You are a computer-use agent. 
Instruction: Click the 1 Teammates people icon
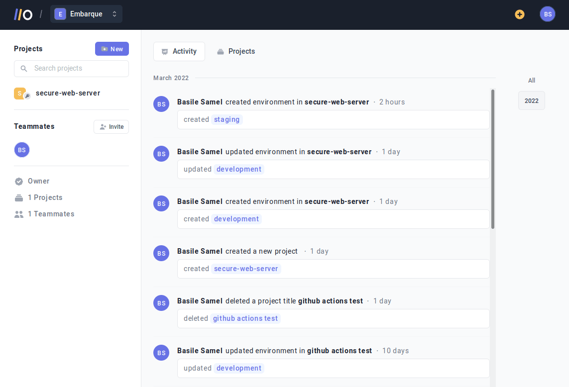coord(19,214)
